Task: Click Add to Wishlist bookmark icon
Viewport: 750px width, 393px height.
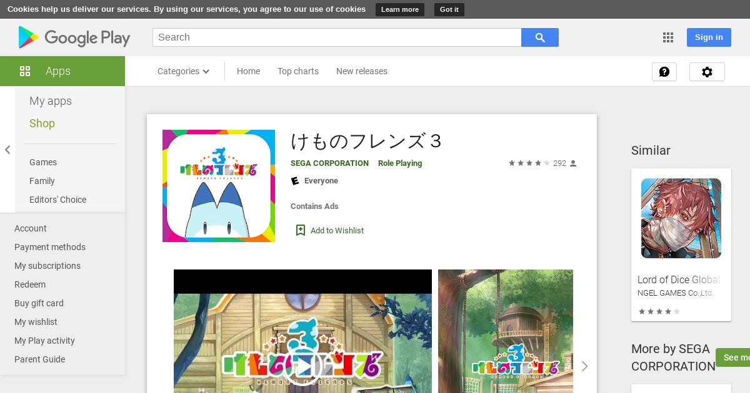Action: (x=301, y=230)
